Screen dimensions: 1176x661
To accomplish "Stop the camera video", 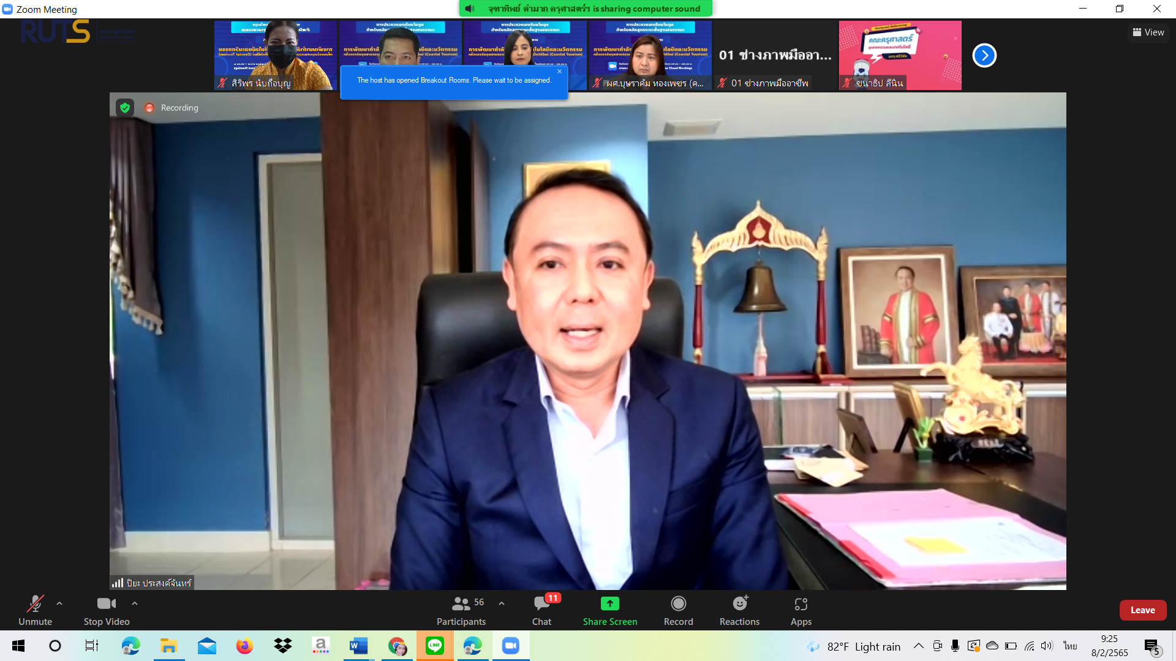I will pos(107,611).
